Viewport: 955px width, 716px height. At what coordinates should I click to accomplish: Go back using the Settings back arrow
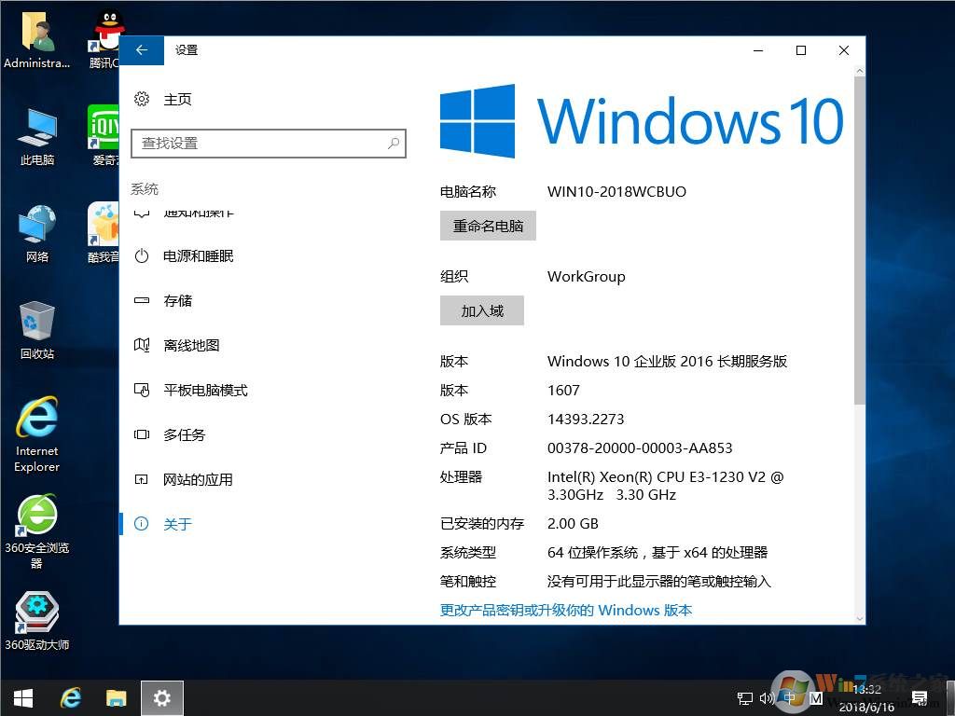click(142, 50)
